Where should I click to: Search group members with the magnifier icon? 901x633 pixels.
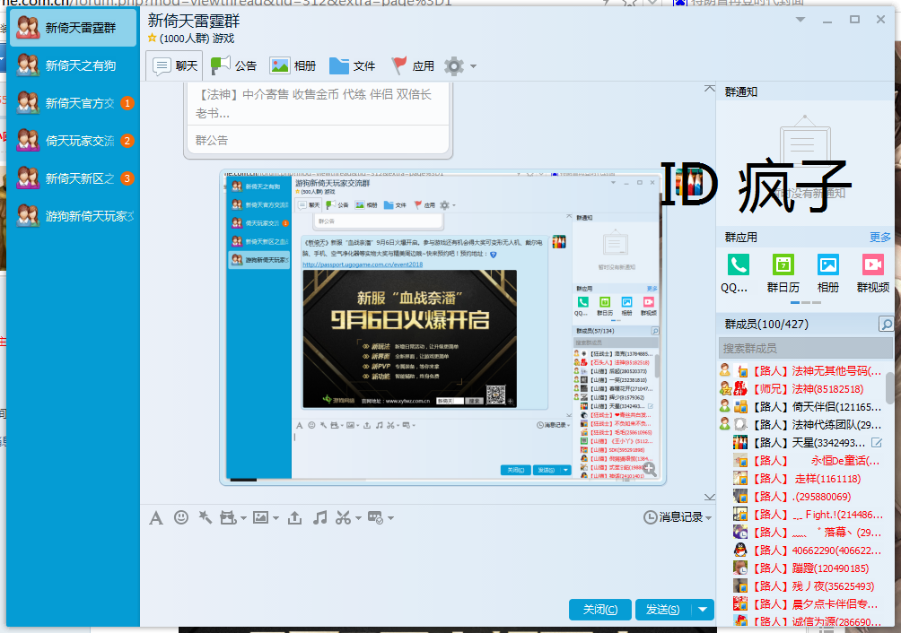(x=887, y=325)
